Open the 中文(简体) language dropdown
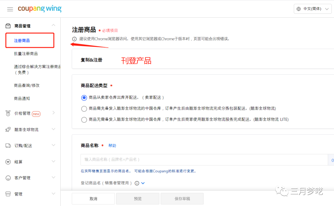334x206 pixels. (x=312, y=9)
